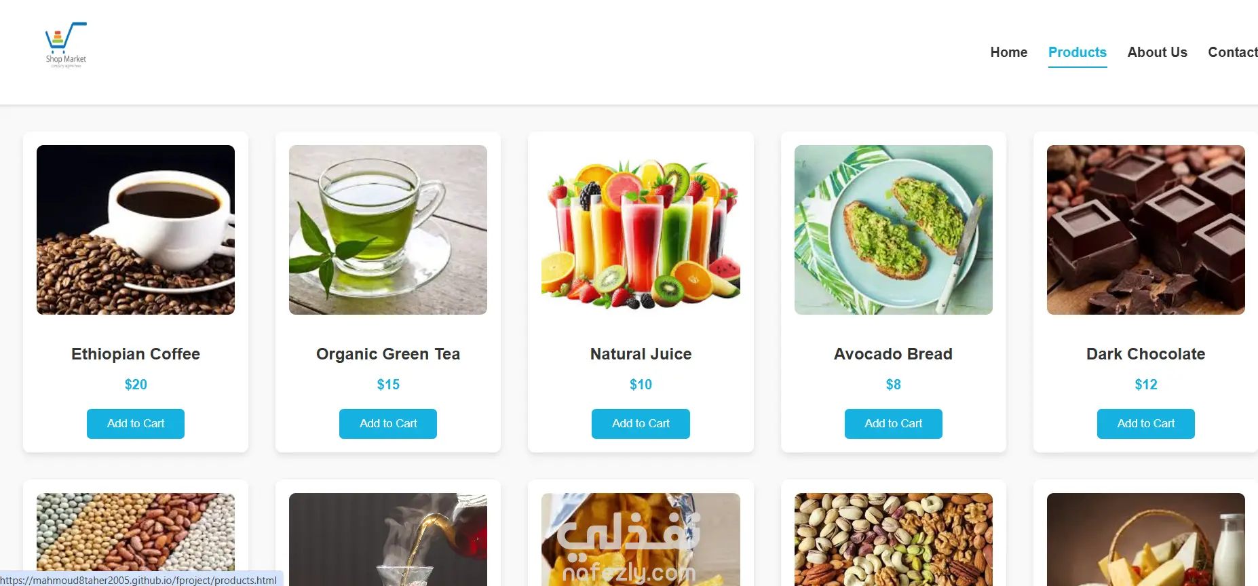
Task: Click the $20 Ethiopian Coffee price
Action: pyautogui.click(x=136, y=385)
